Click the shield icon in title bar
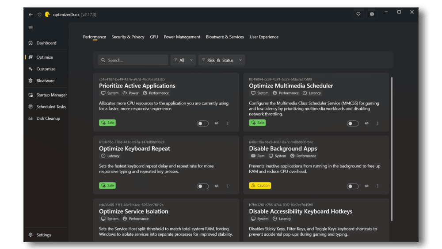442x249 pixels. click(x=39, y=15)
